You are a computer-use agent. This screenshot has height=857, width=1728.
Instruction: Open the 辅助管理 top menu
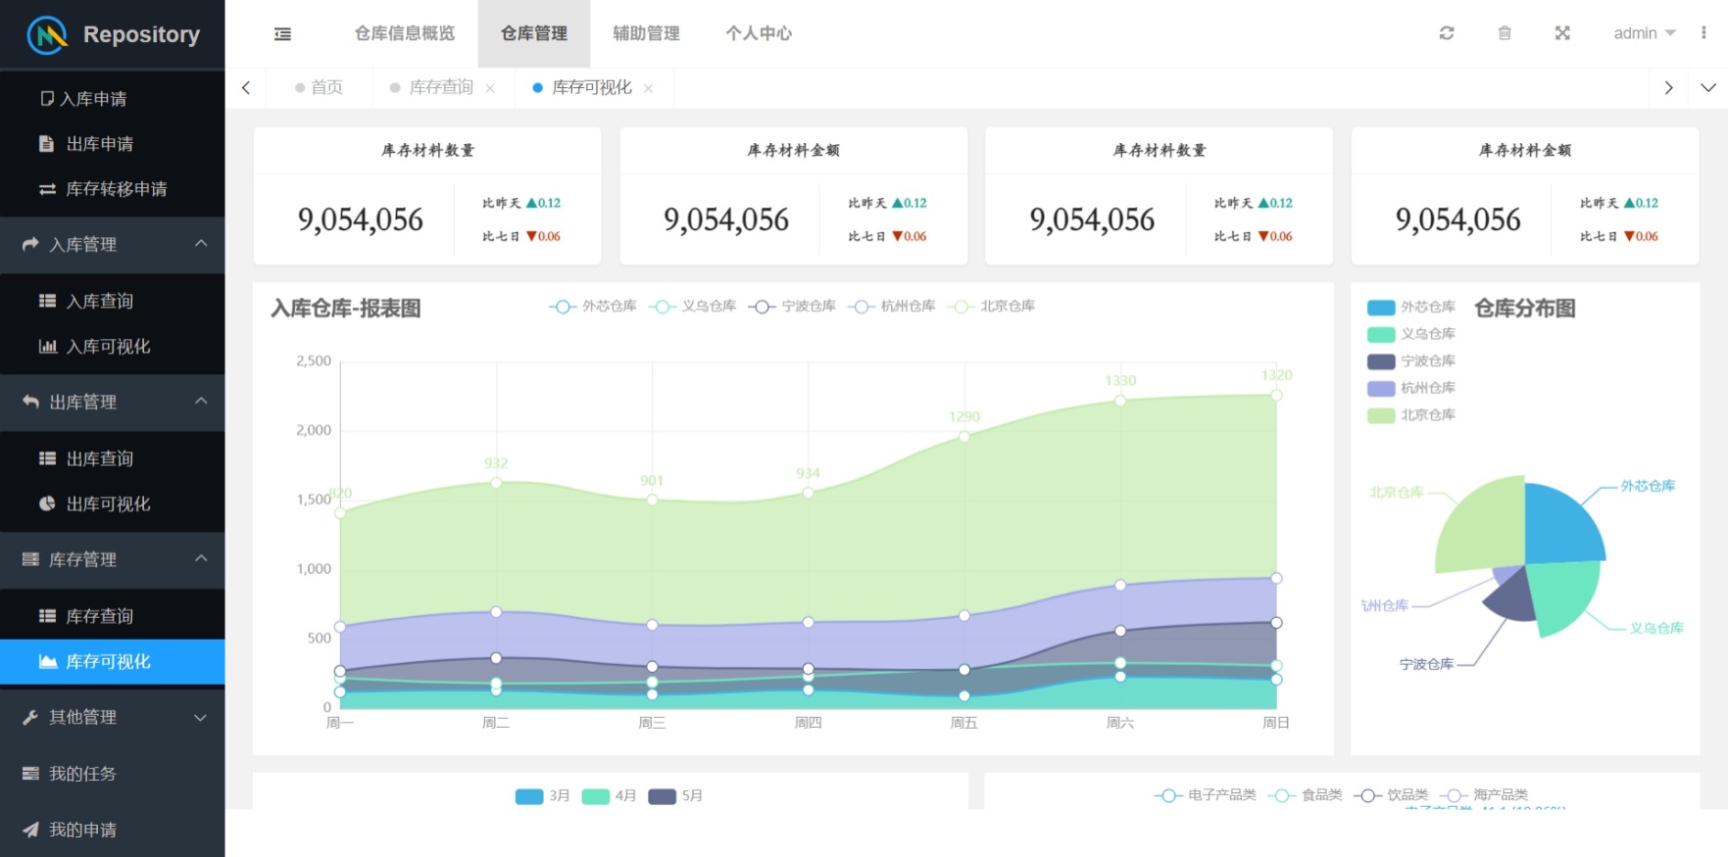tap(646, 33)
